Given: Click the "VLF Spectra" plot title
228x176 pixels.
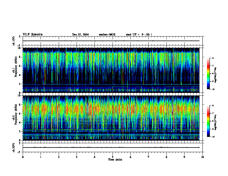Looking at the screenshot, I should coord(33,35).
